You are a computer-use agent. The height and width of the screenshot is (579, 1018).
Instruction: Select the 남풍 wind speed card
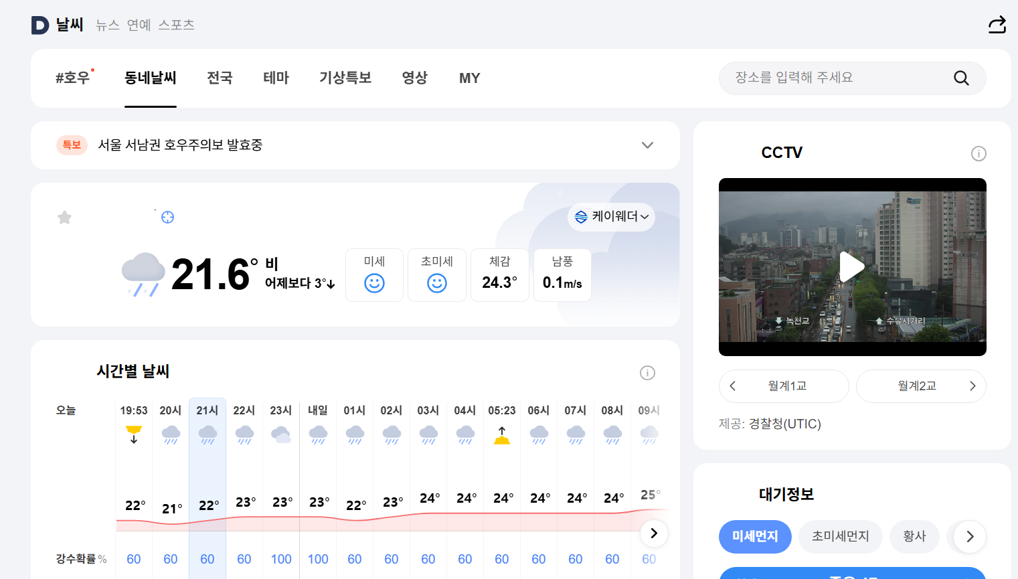tap(562, 274)
